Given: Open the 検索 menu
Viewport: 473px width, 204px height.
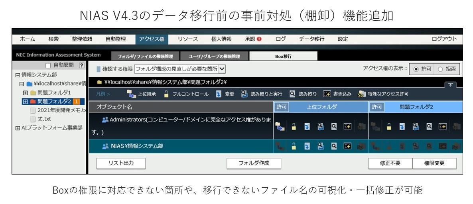Looking at the screenshot, I should coord(54,39).
